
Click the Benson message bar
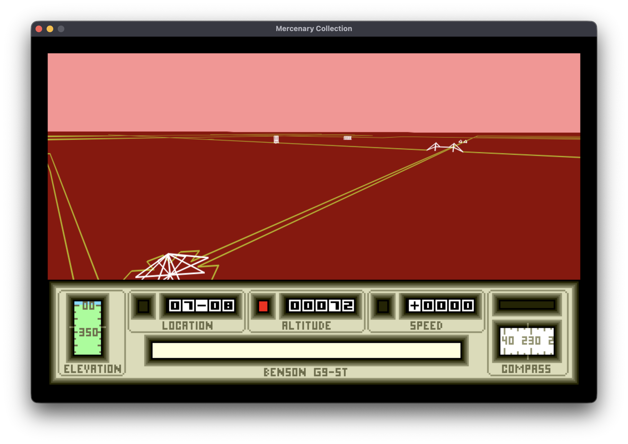point(306,350)
